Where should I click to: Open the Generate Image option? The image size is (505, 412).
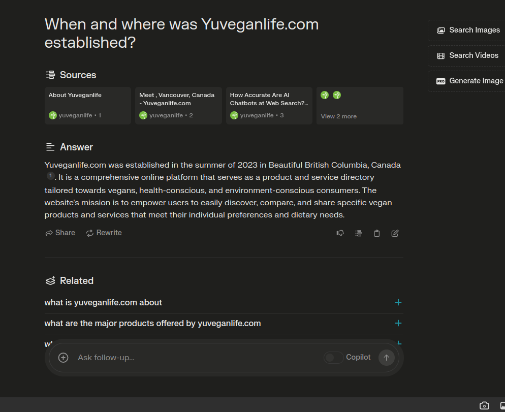(x=467, y=81)
